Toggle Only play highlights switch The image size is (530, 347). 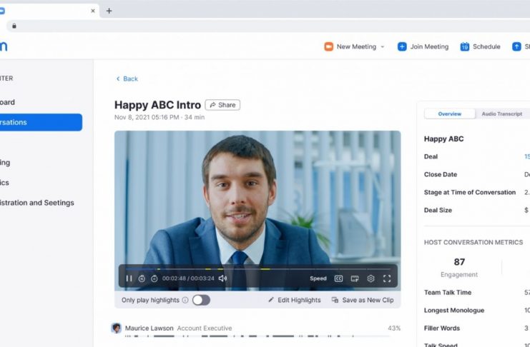201,300
